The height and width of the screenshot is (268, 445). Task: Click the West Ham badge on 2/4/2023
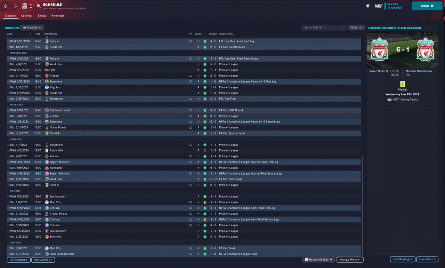tap(47, 64)
